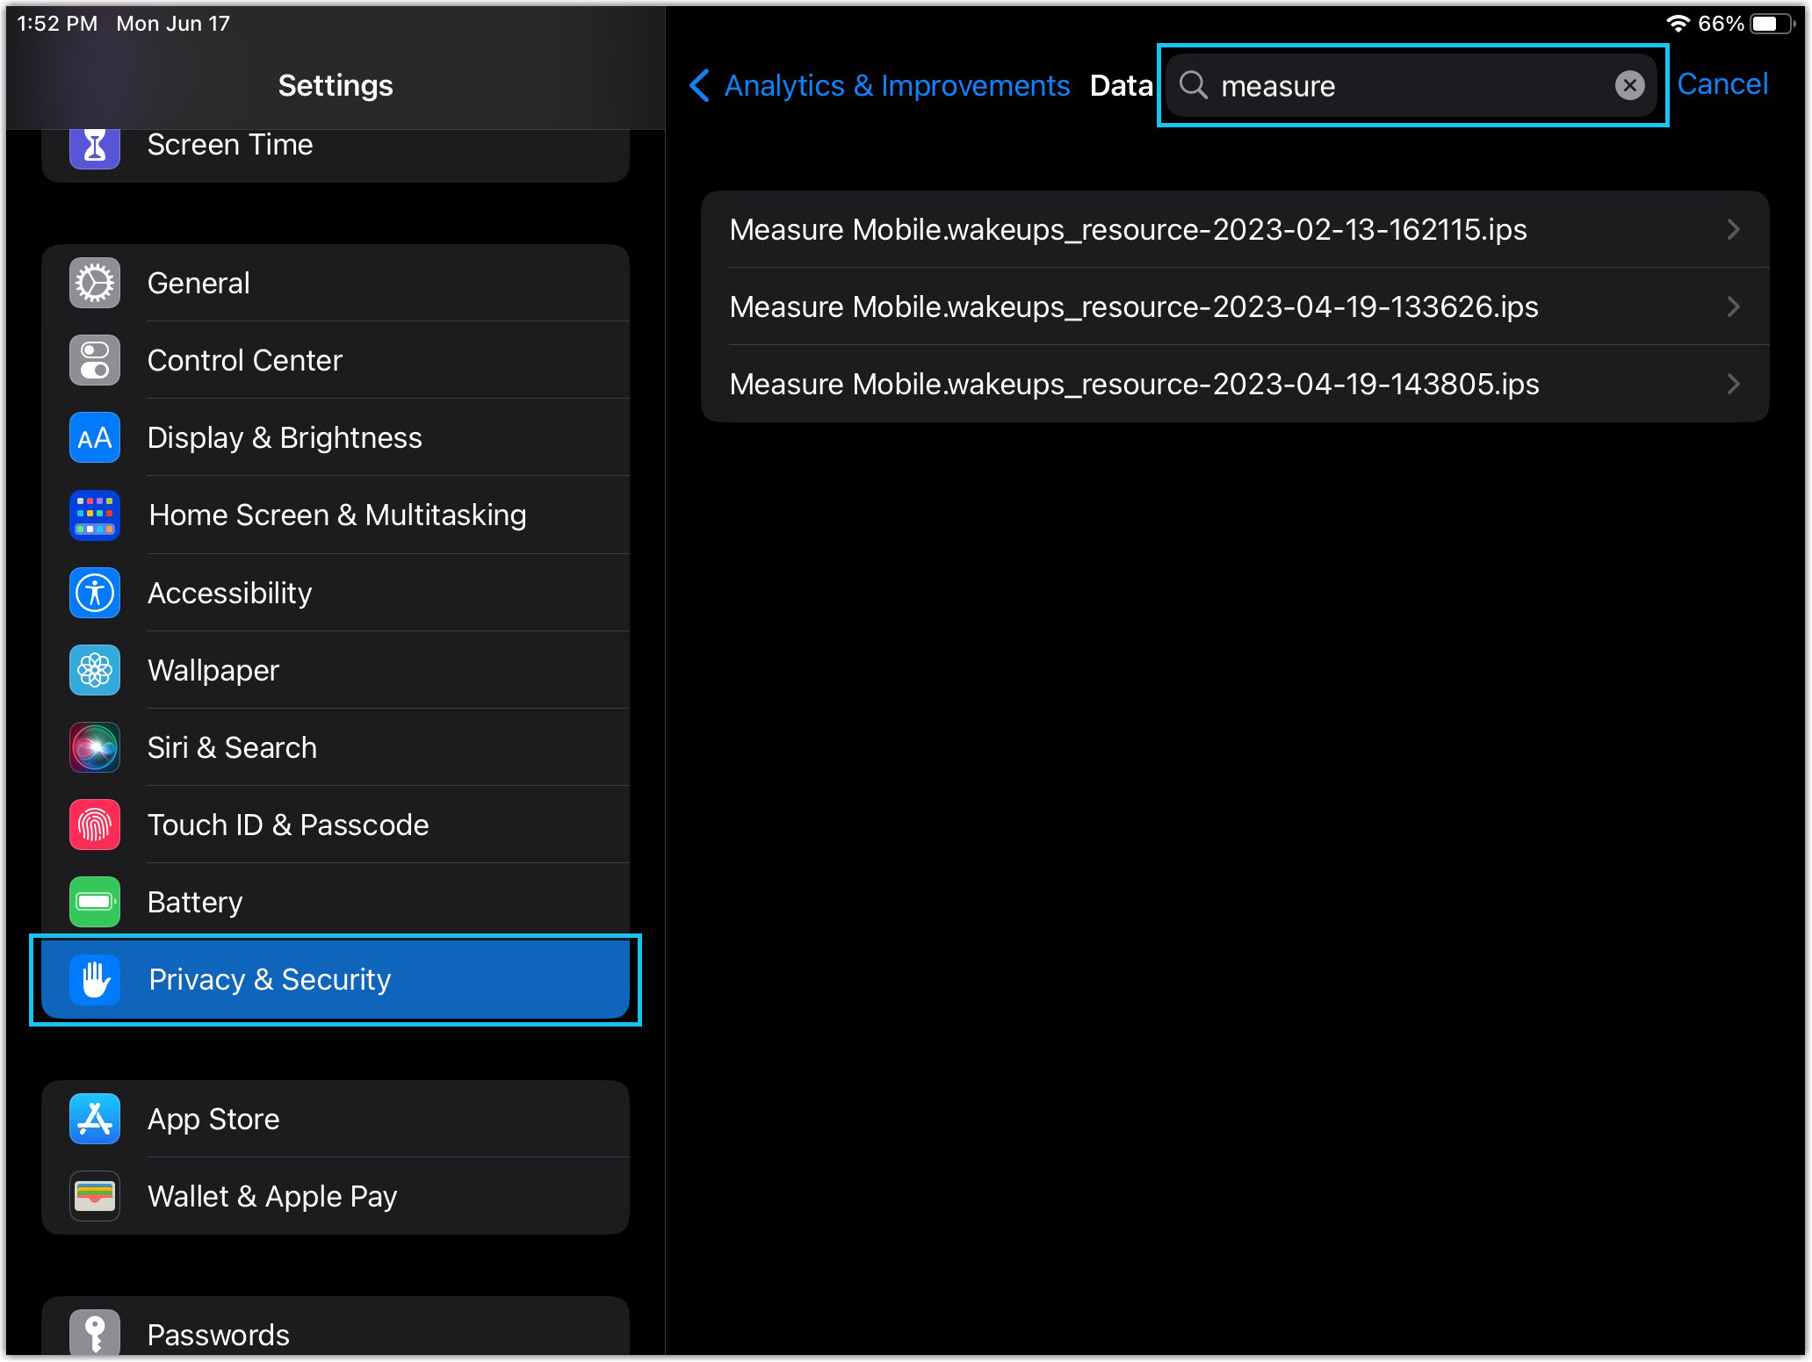Open Wallet & Apple Pay settings
1812x1362 pixels.
pos(336,1196)
